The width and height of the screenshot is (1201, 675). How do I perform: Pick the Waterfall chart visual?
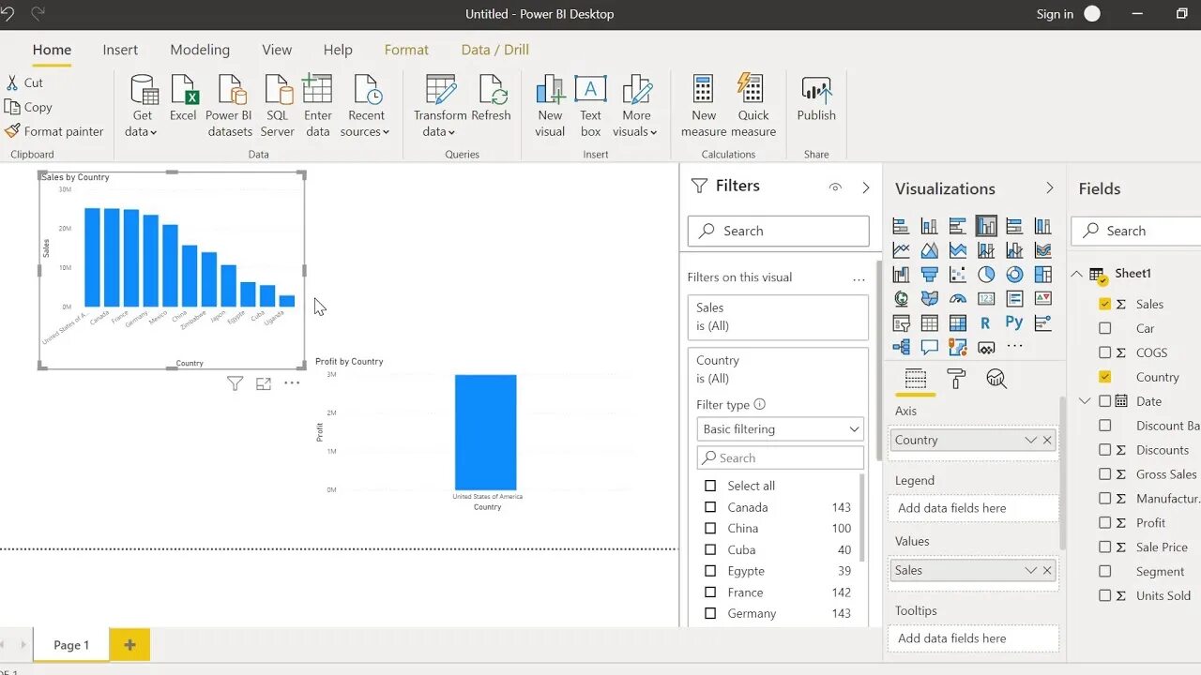[901, 275]
